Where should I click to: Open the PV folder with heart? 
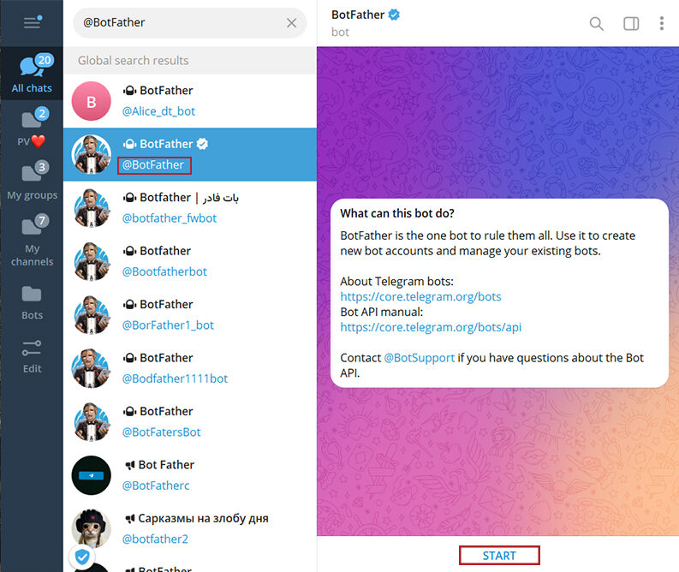32,128
